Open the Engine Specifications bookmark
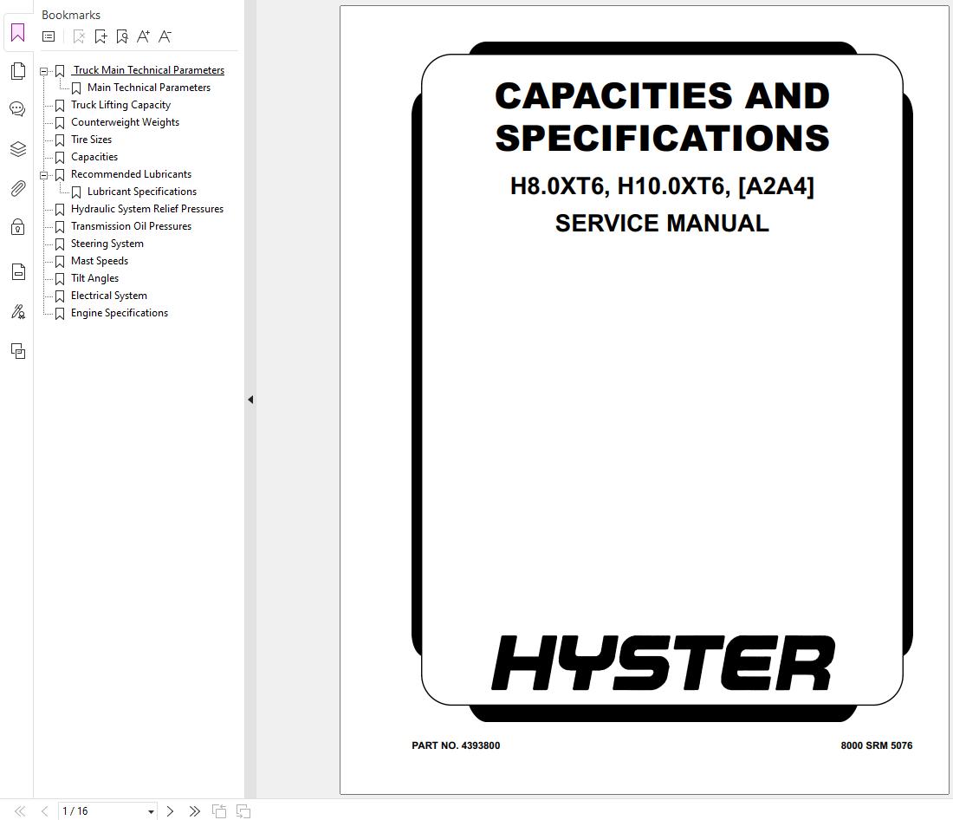 pos(119,313)
